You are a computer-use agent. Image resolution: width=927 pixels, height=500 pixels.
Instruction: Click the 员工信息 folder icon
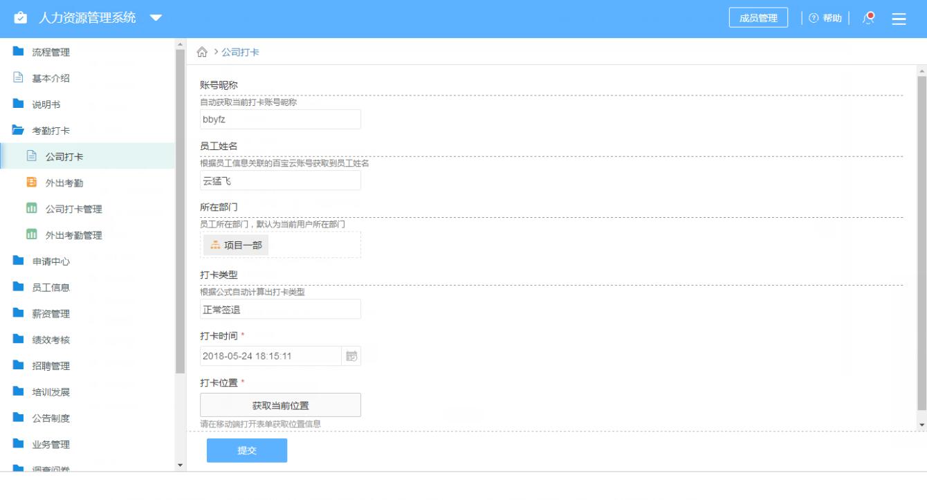coord(19,288)
